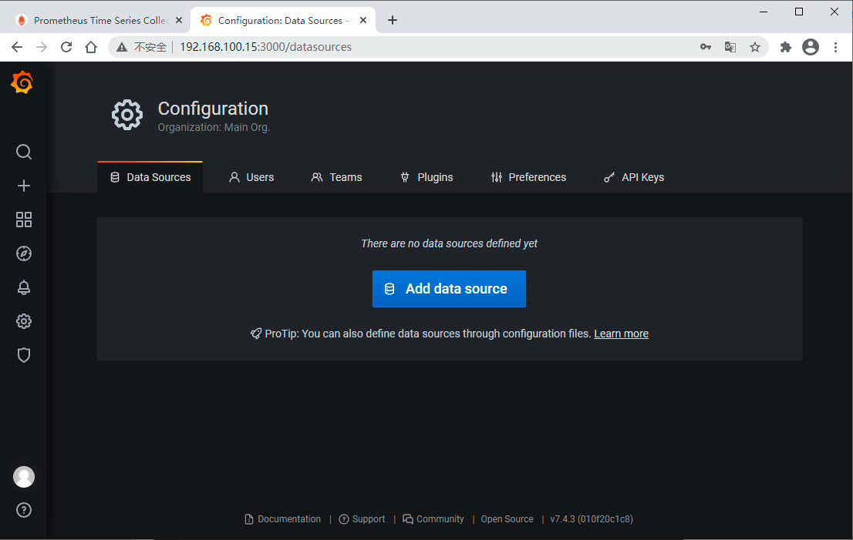Switch to the Users tab

click(251, 177)
